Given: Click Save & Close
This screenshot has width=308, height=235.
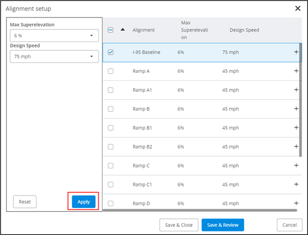Looking at the screenshot, I should click(x=179, y=225).
